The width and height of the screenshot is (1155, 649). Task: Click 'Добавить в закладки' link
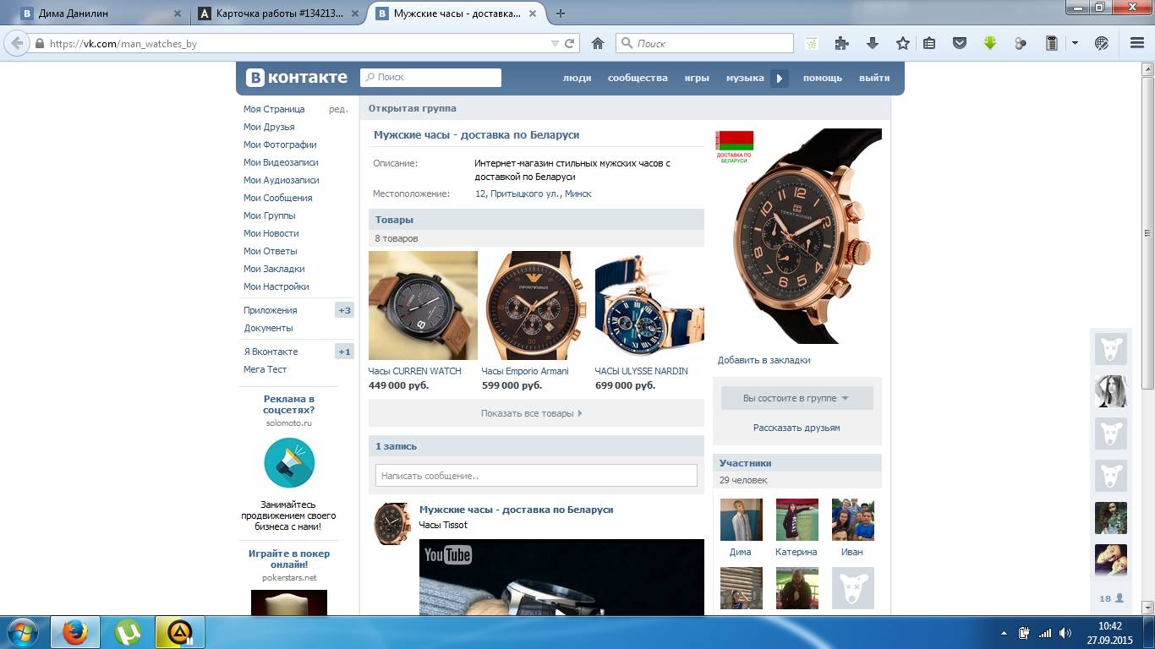point(764,360)
